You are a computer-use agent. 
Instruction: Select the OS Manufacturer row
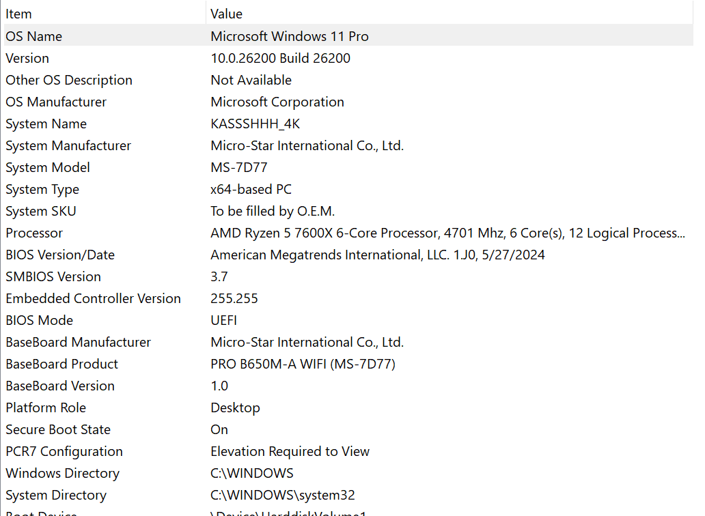(x=56, y=102)
